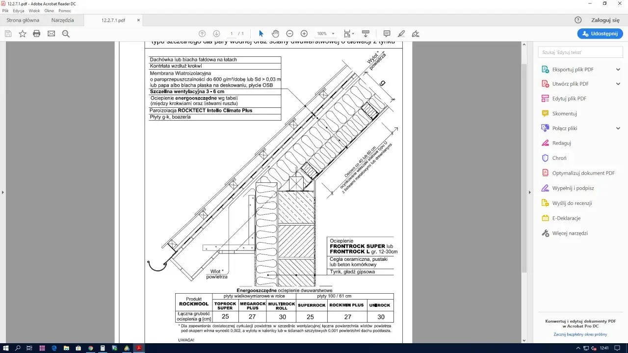The image size is (628, 353).
Task: Click the Więcej narzędzi icon
Action: tap(545, 233)
